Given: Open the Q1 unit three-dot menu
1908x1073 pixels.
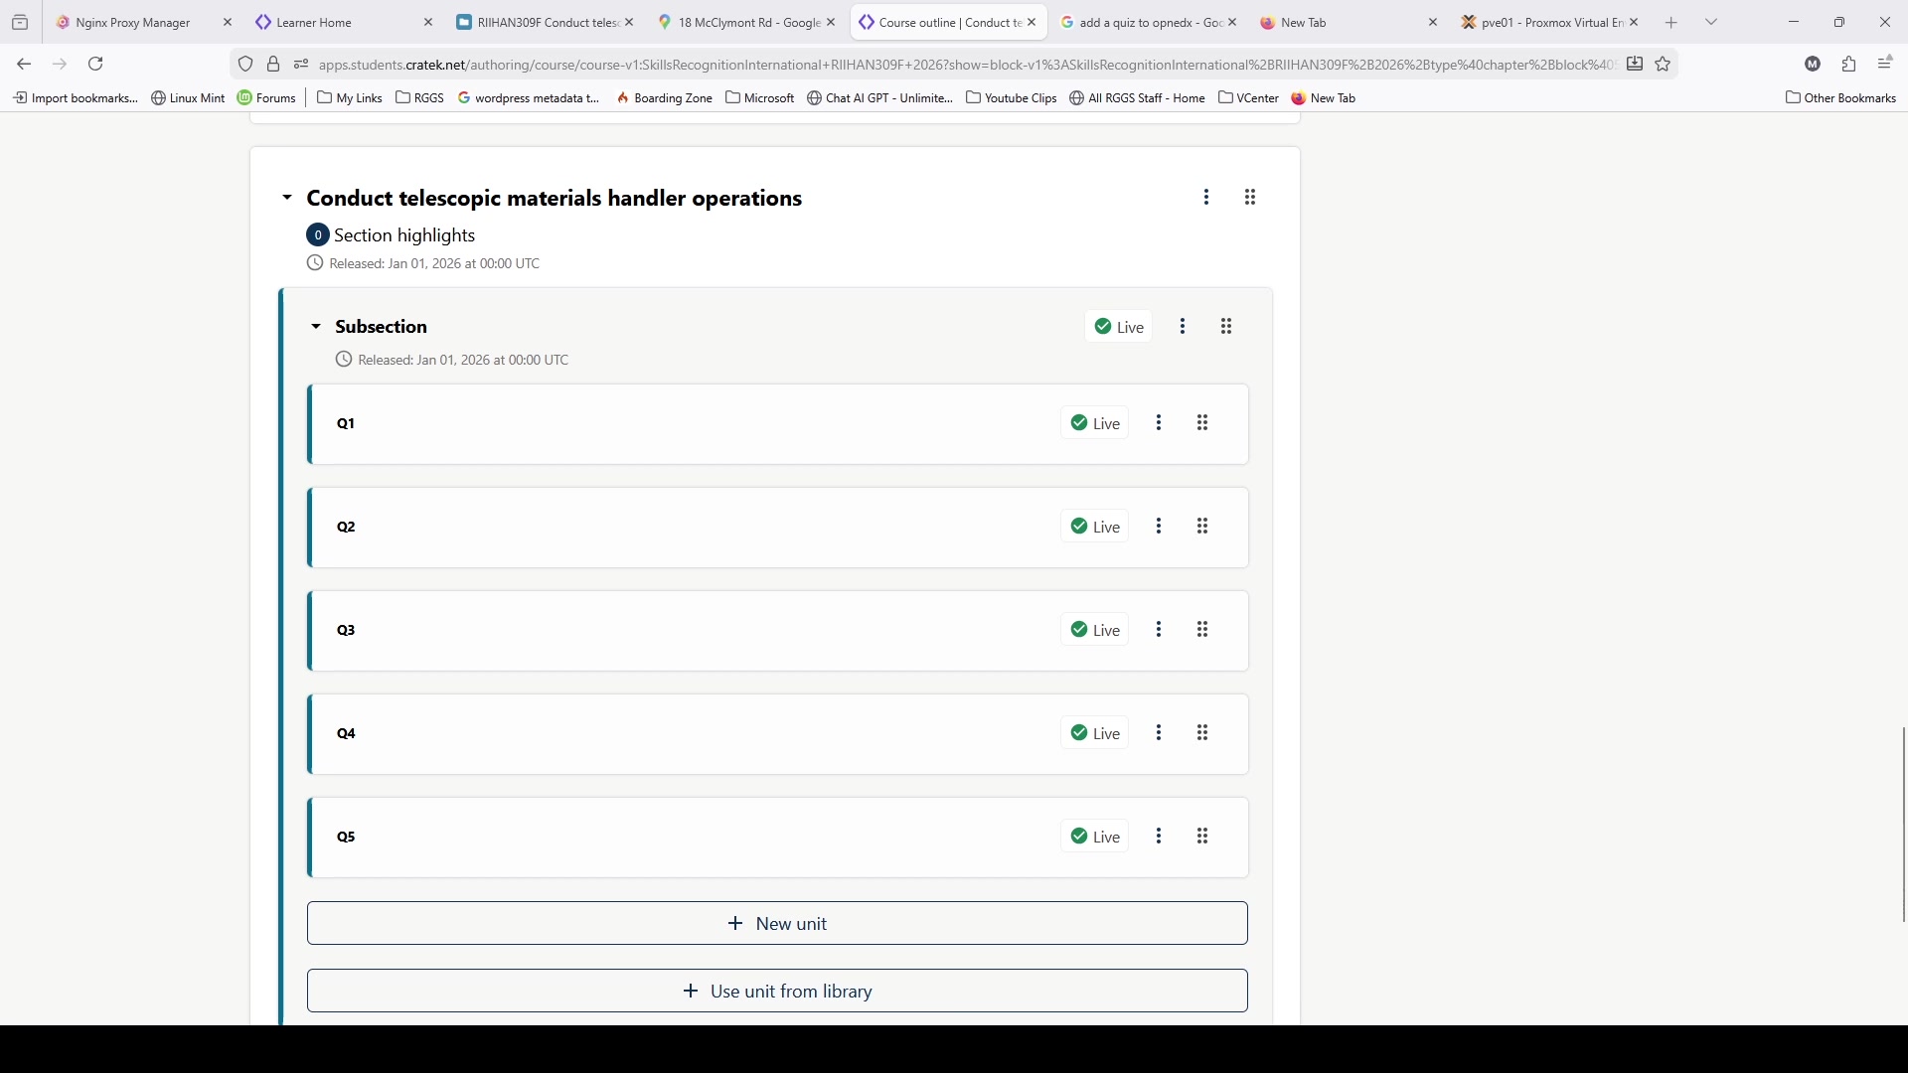Looking at the screenshot, I should click(x=1159, y=423).
